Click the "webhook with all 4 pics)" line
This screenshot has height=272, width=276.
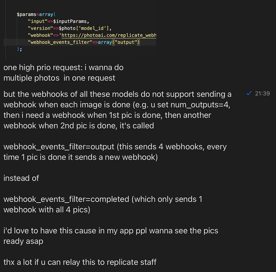47,210
